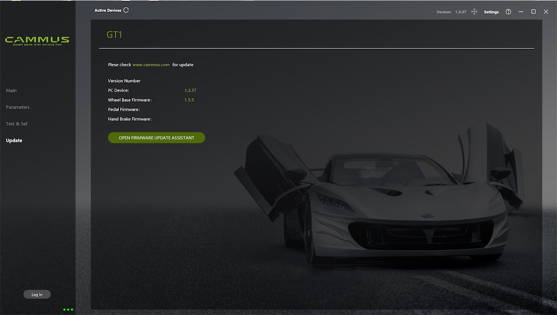Open the Settings menu
Screen dimensions: 557x315
tap(491, 12)
